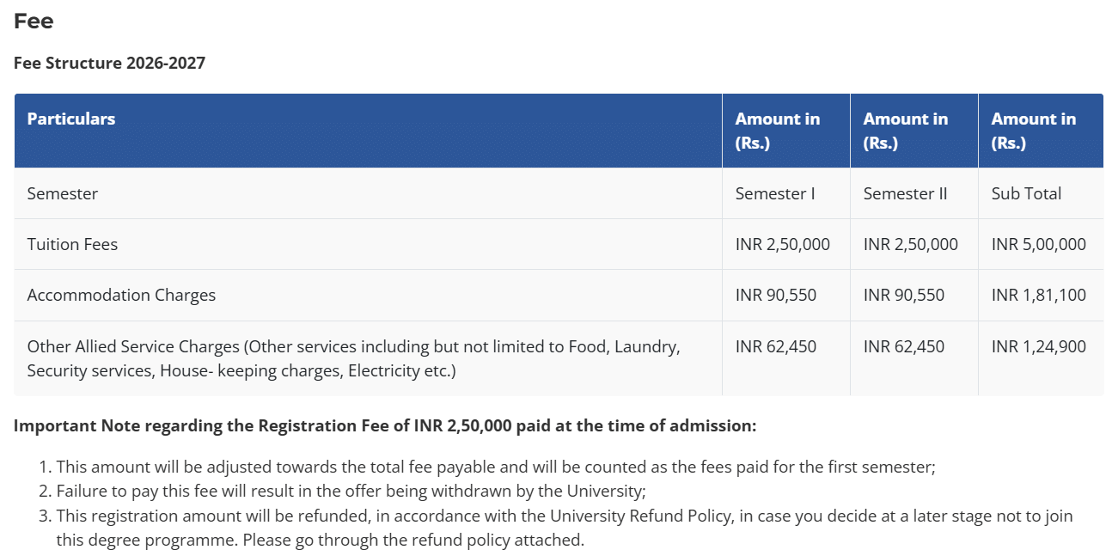Select the tuition sub total INR 5,00,000
The width and height of the screenshot is (1112, 556).
click(x=1038, y=244)
